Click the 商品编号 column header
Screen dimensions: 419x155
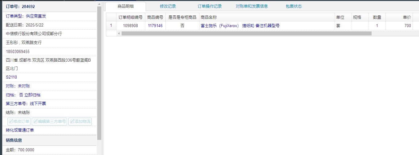155,17
